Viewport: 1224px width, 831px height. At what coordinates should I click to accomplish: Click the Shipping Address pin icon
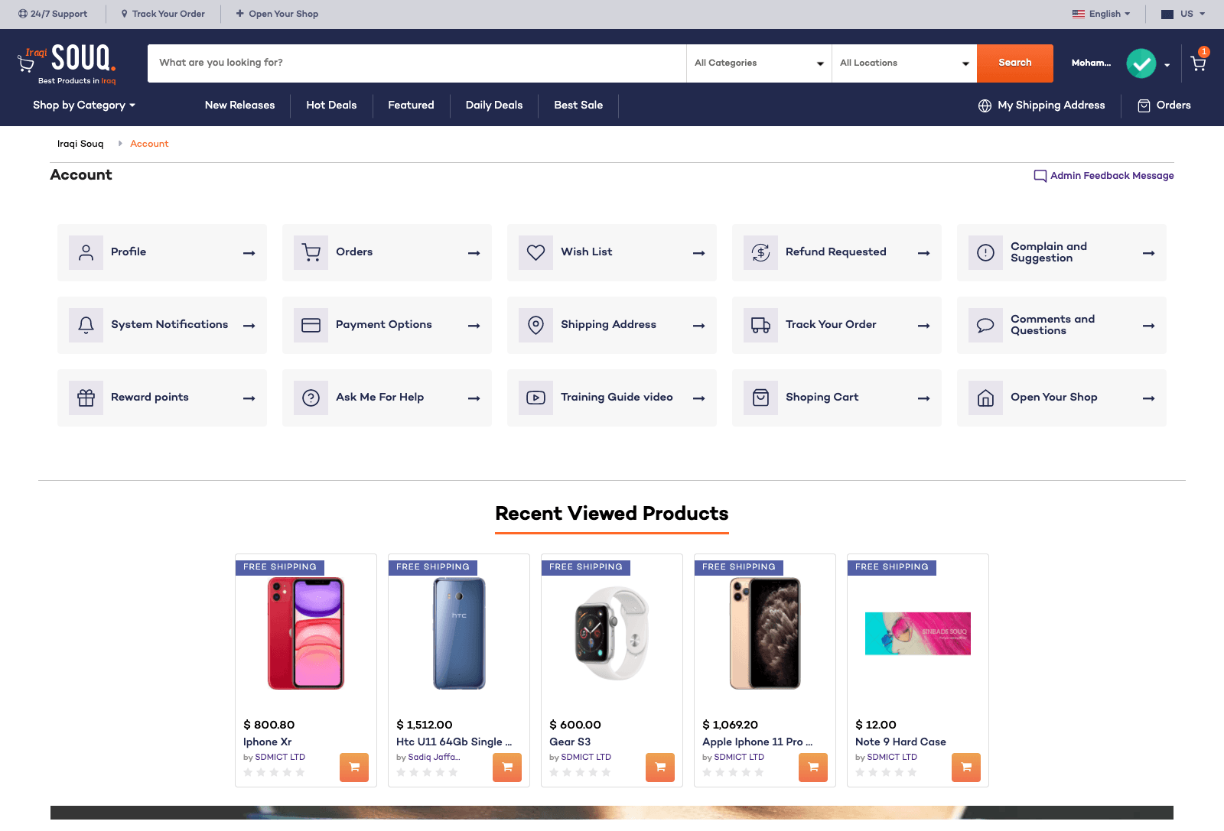coord(535,325)
